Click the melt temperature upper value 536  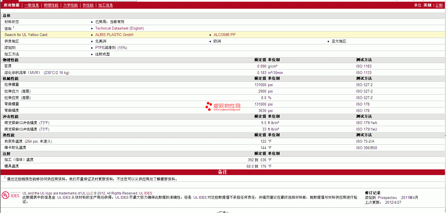coord(263,160)
